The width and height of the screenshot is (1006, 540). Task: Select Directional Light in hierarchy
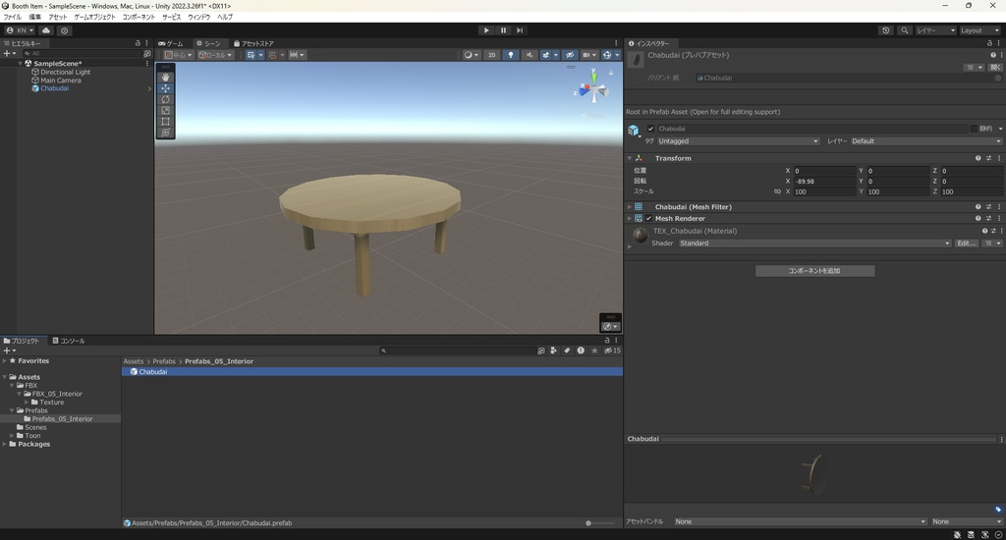pyautogui.click(x=66, y=72)
